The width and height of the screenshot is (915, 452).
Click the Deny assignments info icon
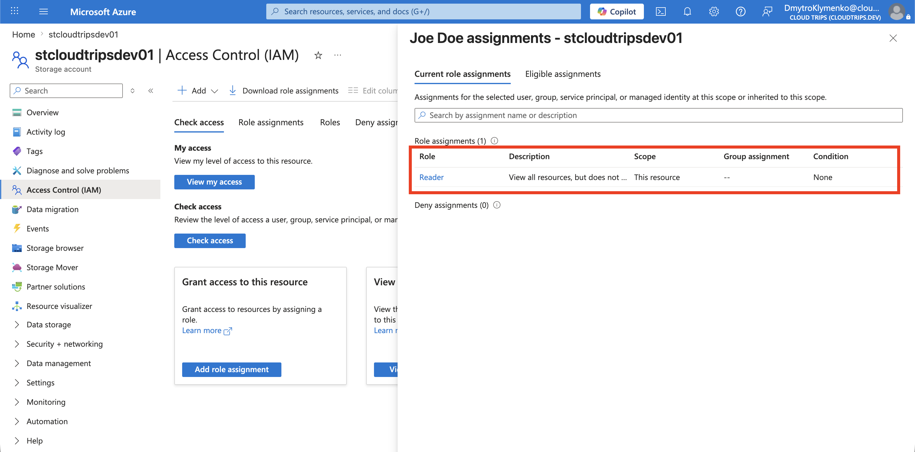497,205
